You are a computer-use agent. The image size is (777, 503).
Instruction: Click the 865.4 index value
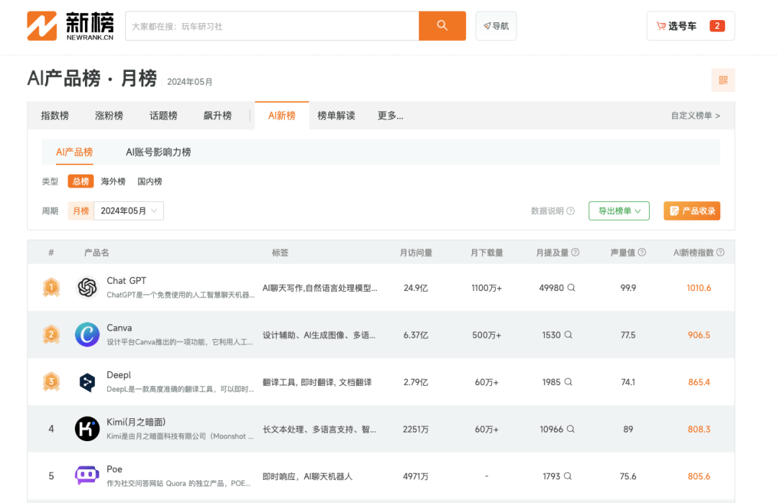pos(699,382)
